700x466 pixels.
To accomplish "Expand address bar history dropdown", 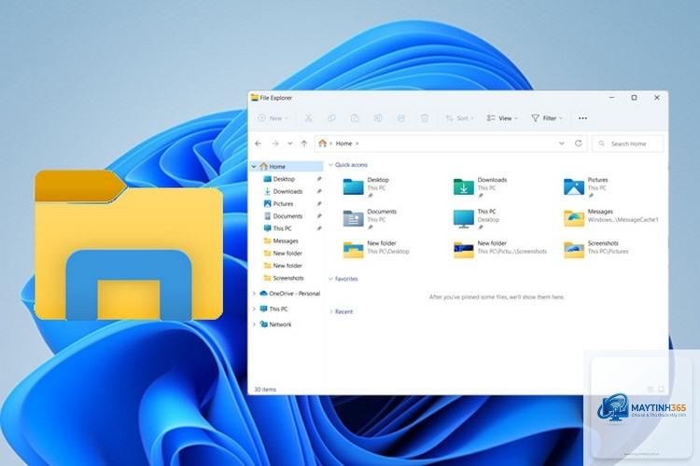I will [x=562, y=144].
